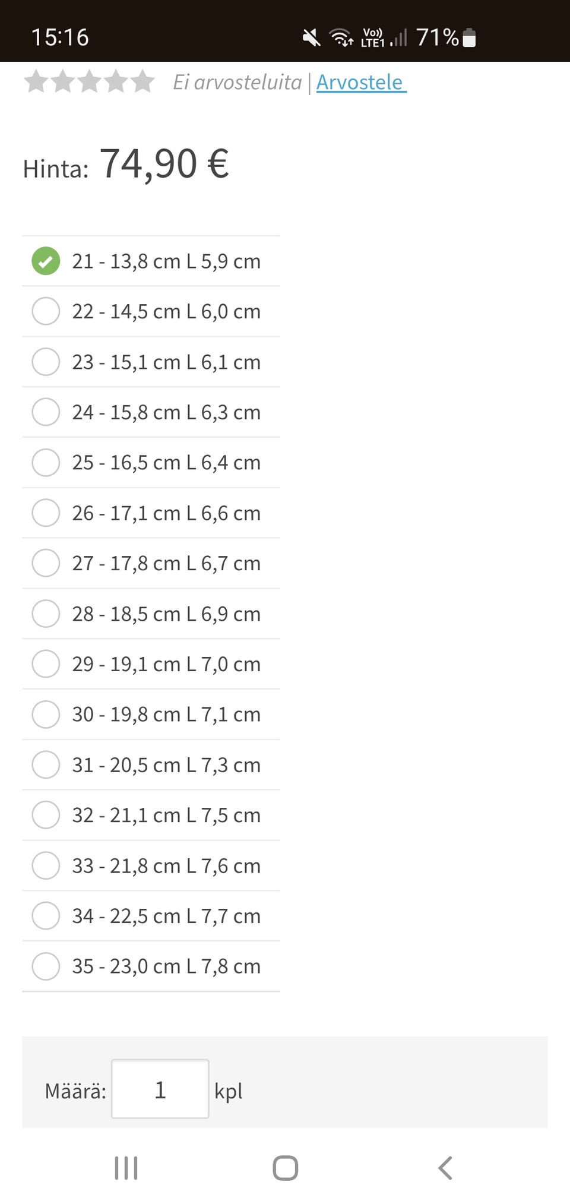Tap the mobile signal strength icon
The height and width of the screenshot is (1204, 570).
(x=400, y=38)
